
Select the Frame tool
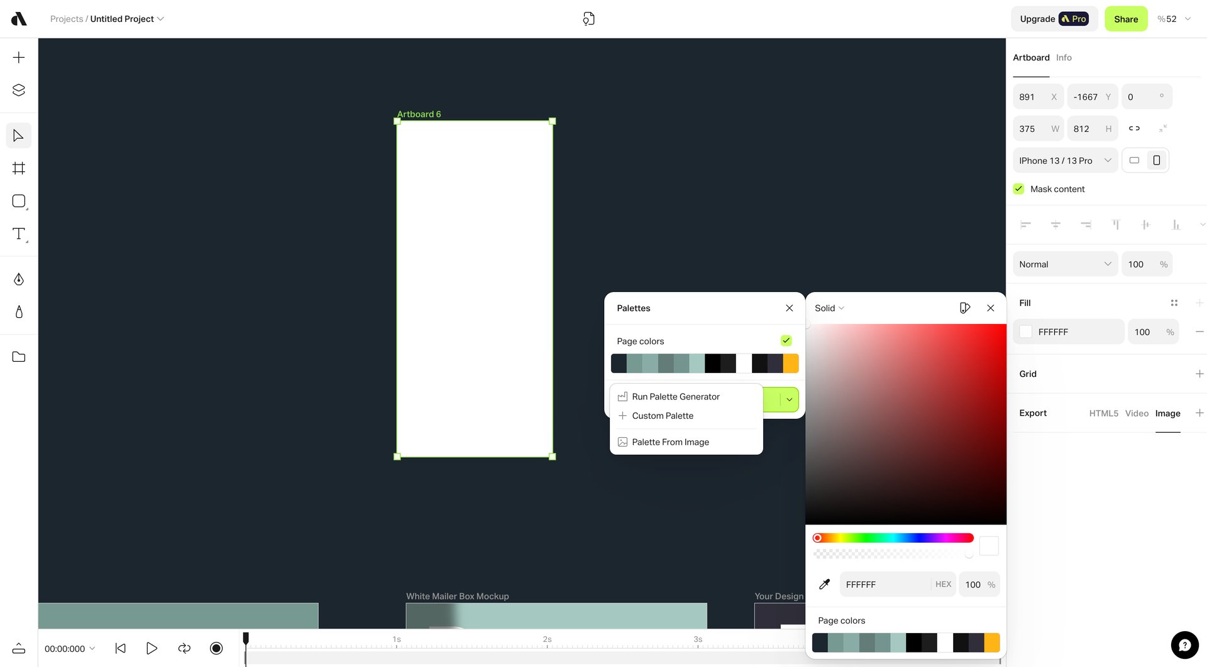[19, 168]
